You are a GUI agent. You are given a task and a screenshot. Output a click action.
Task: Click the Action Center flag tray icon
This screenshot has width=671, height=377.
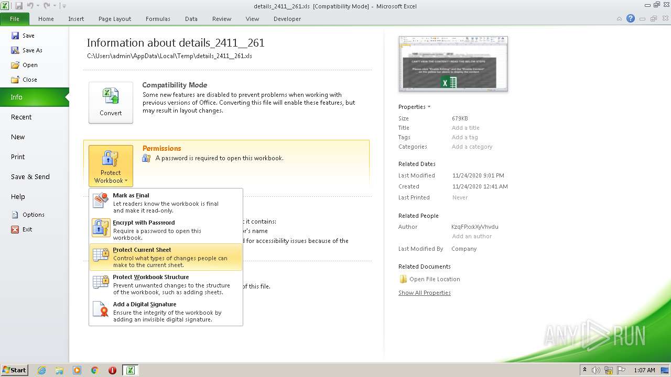(621, 370)
